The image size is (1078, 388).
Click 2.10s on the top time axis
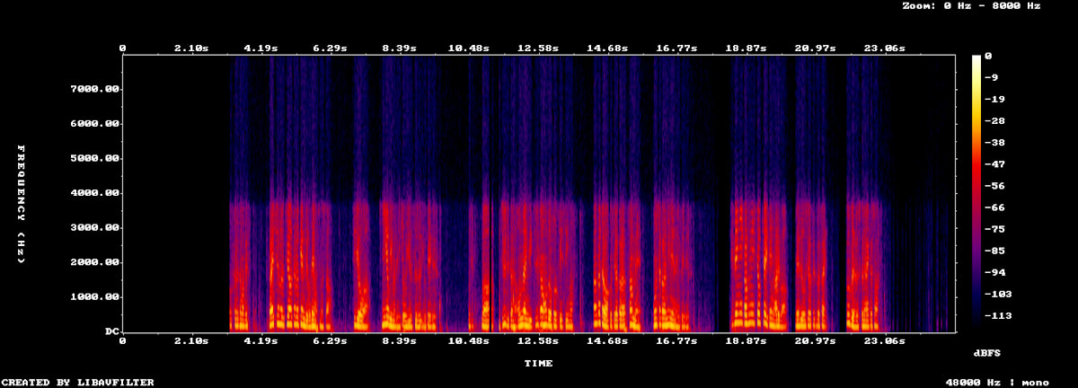click(191, 47)
